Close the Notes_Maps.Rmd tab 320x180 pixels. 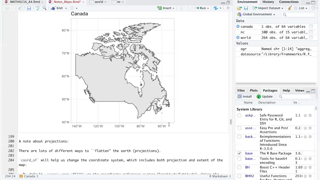click(x=83, y=2)
